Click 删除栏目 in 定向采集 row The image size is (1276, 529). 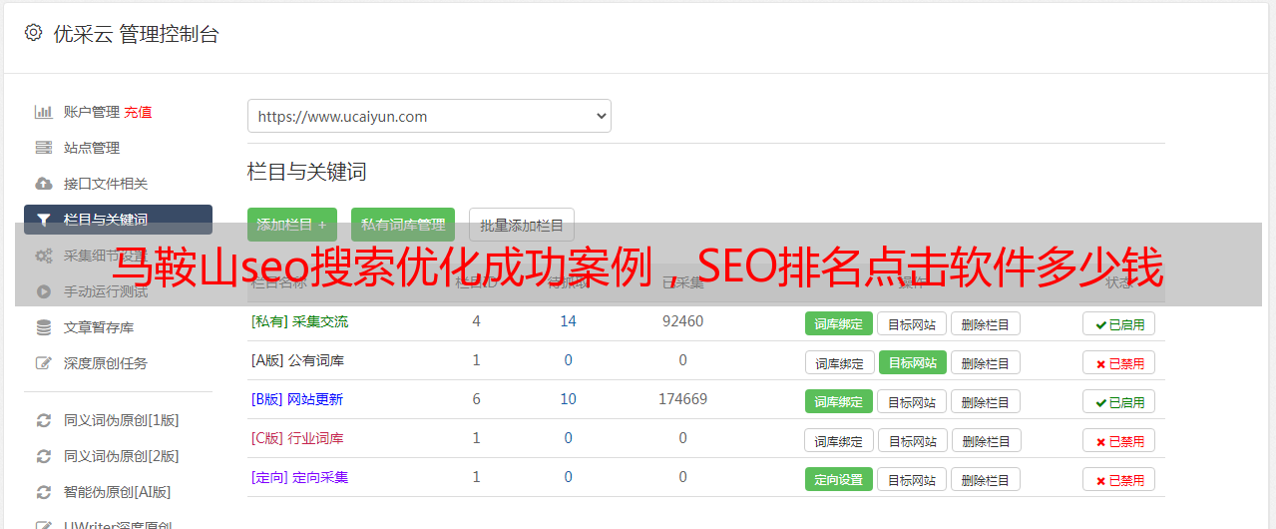[986, 479]
